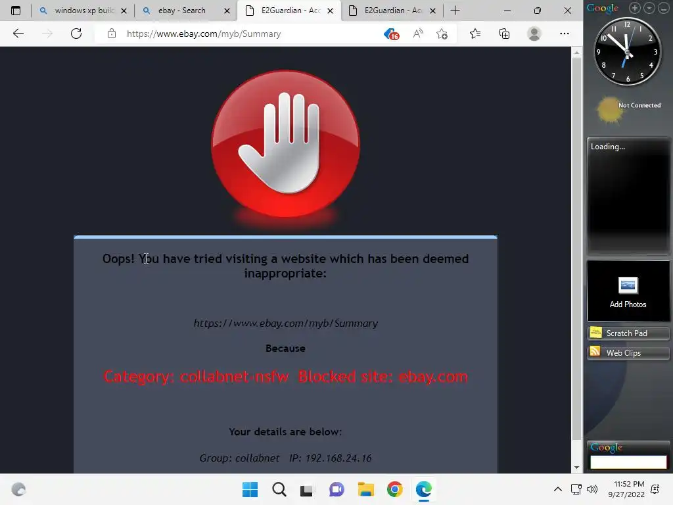The width and height of the screenshot is (673, 505).
Task: Click the Not Connected weather gadget
Action: (x=629, y=110)
